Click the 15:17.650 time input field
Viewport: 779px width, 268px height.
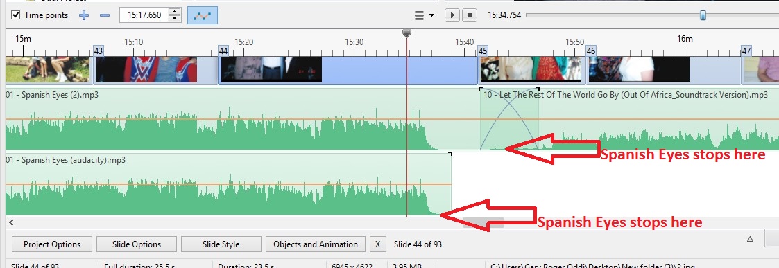click(x=144, y=15)
